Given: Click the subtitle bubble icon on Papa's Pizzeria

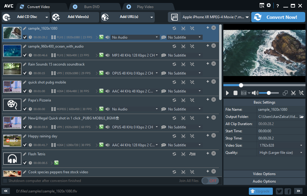Looking at the screenshot, I should [164, 109].
